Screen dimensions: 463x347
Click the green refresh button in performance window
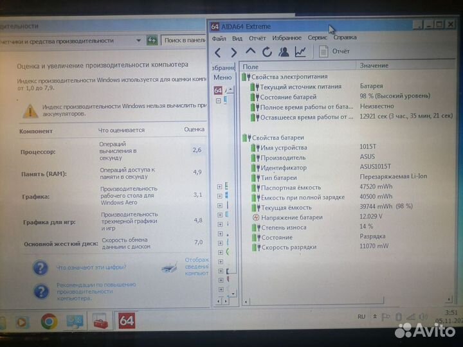(x=152, y=40)
